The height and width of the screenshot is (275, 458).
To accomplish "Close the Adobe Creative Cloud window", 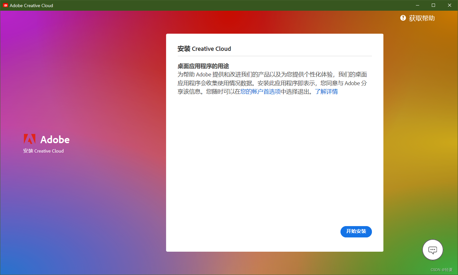I will (450, 5).
